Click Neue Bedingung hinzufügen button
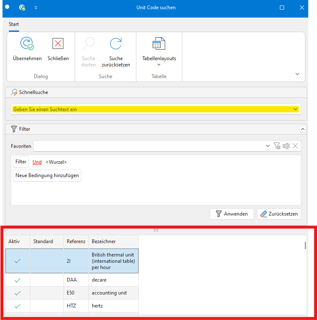The image size is (317, 320). pyautogui.click(x=47, y=176)
